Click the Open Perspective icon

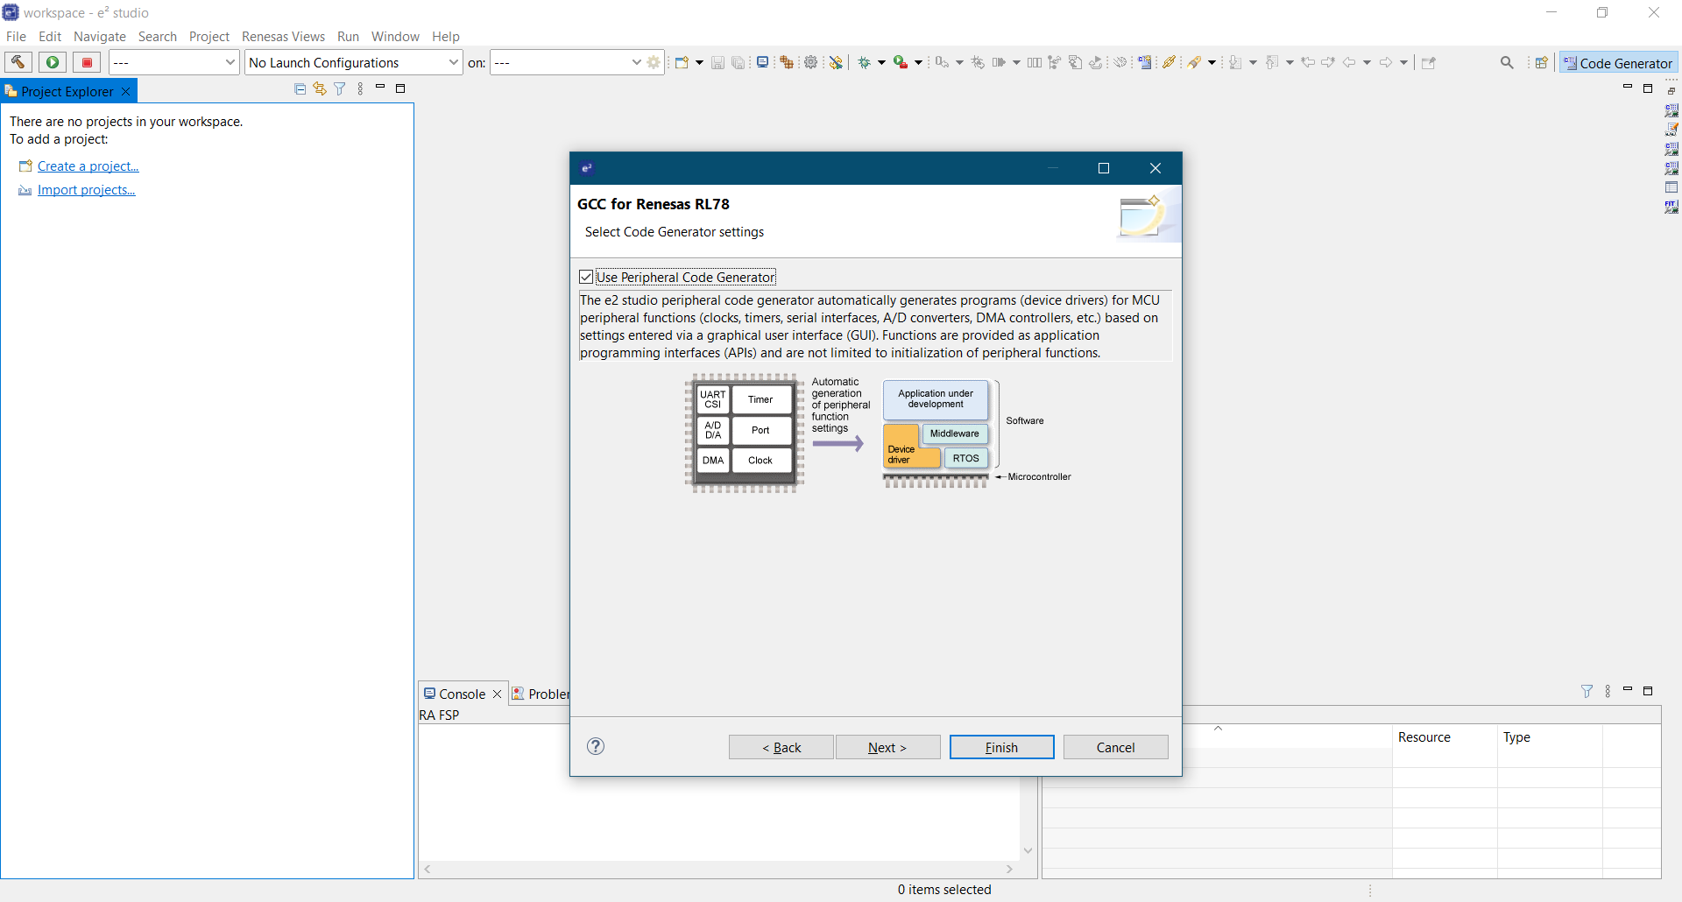coord(1541,62)
